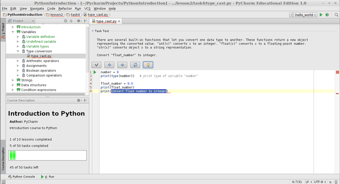Run the code from line 1 gutter arrow
340x184 pixels.
[x=95, y=72]
